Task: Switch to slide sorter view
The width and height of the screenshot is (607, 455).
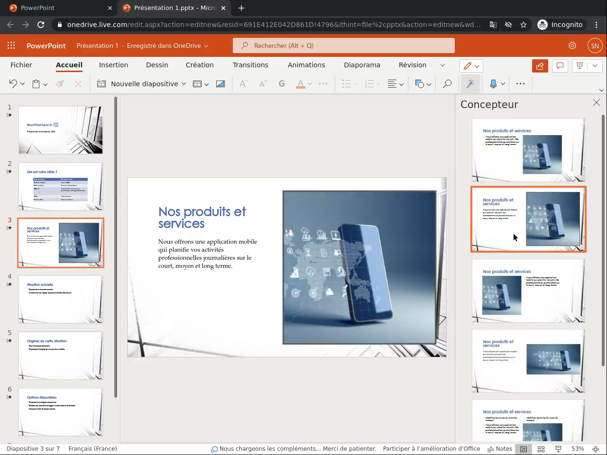Action: [541, 449]
